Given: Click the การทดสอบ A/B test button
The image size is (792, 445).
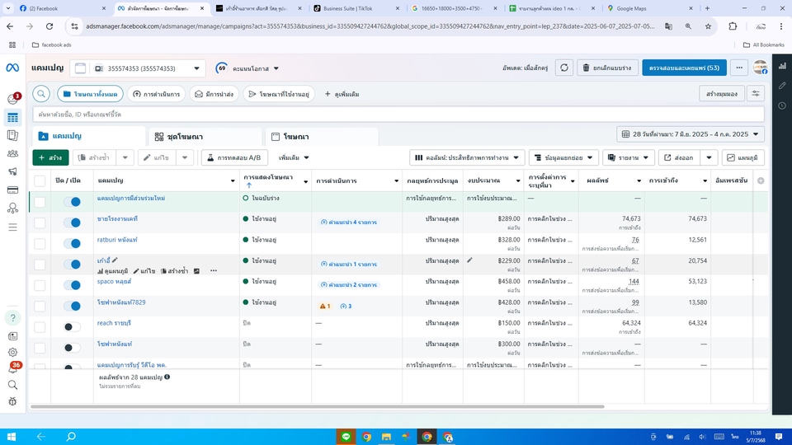Looking at the screenshot, I should pyautogui.click(x=234, y=157).
